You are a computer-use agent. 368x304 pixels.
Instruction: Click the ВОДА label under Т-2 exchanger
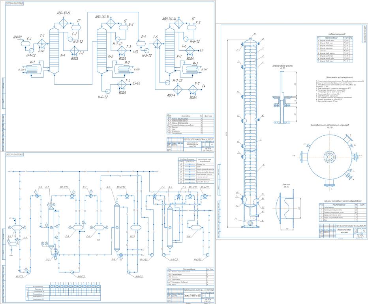[75, 58]
